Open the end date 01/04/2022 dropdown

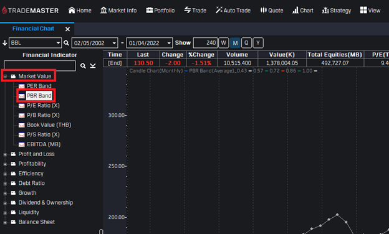tap(169, 43)
